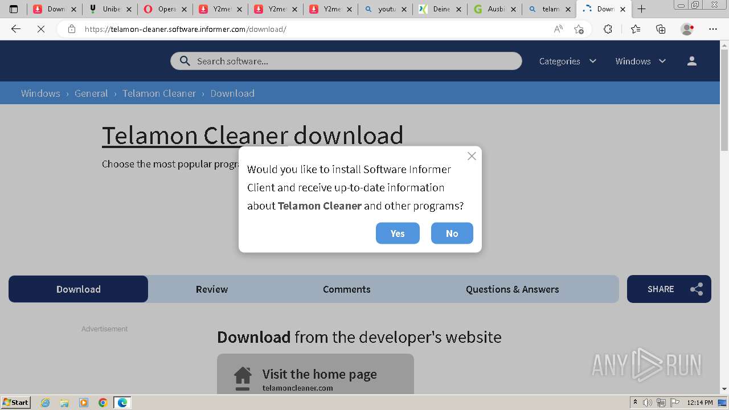Click the Telamon Cleaner title link
729x410 pixels.
pos(195,136)
